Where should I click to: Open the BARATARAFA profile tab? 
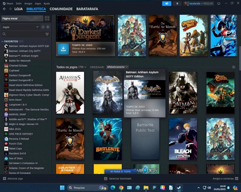tap(87, 9)
